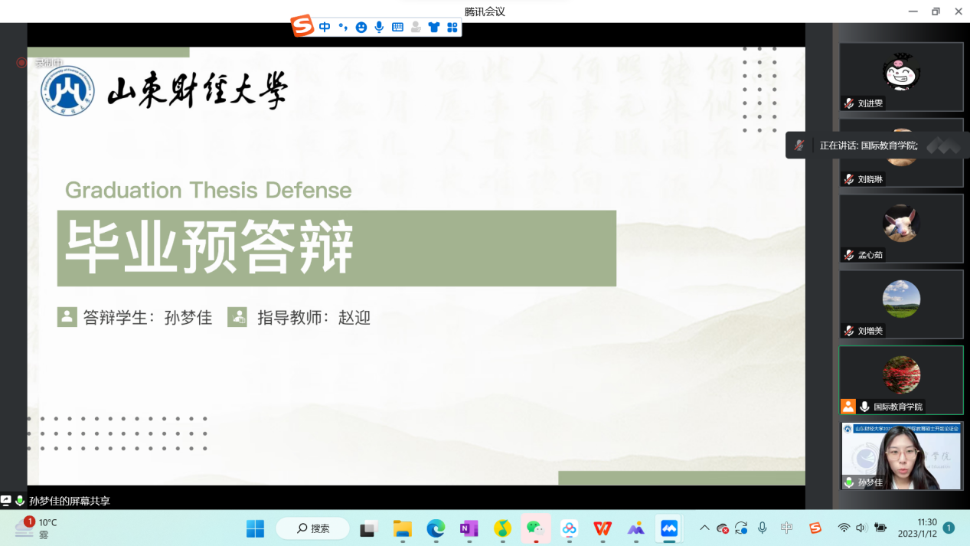Toggle Sogou Chinese/English input mode
Screen dimensions: 970x546
325,28
